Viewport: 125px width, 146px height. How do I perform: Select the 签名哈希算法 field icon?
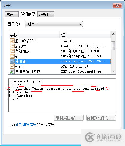(x=12, y=41)
